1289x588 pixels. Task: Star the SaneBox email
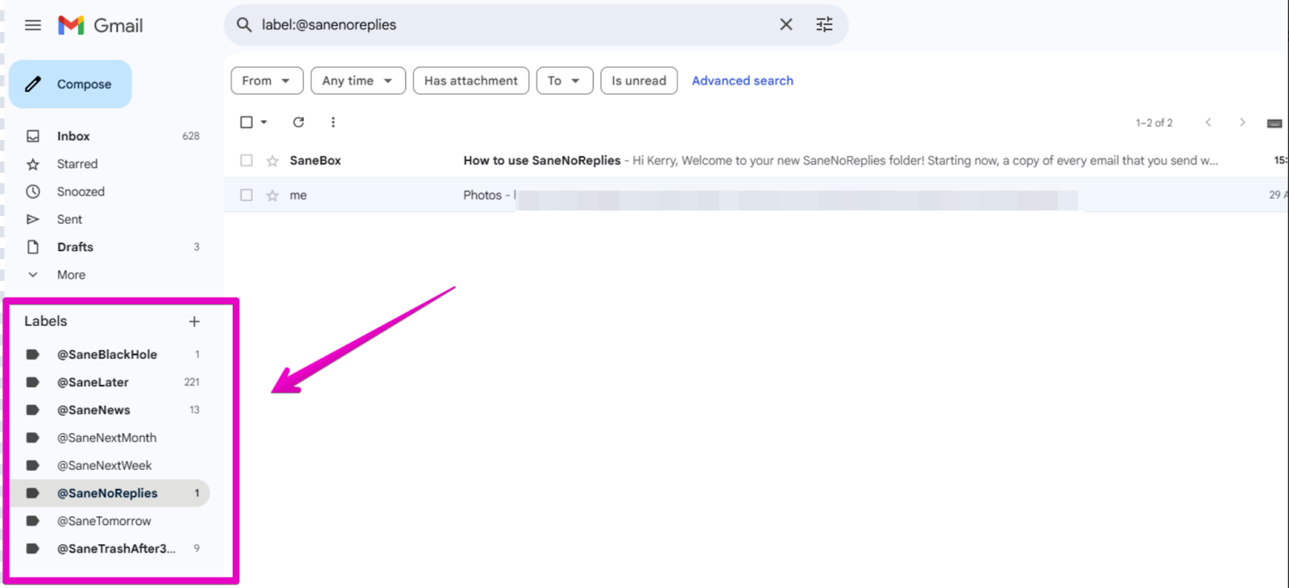coord(272,161)
